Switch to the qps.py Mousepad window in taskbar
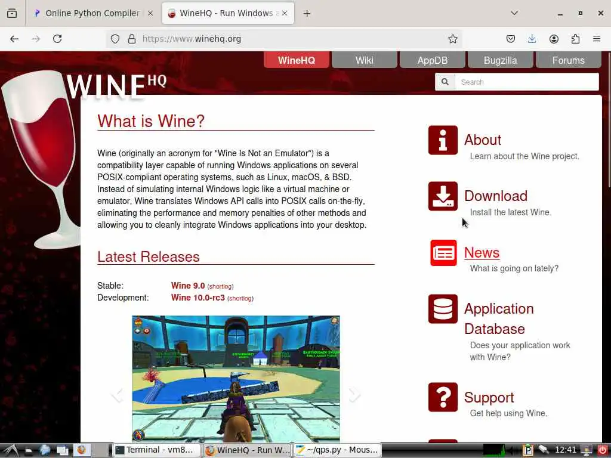 click(x=337, y=450)
